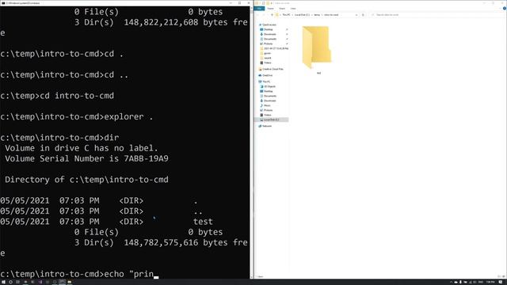
Task: Switch to the View ribbon tab
Action: click(x=293, y=9)
